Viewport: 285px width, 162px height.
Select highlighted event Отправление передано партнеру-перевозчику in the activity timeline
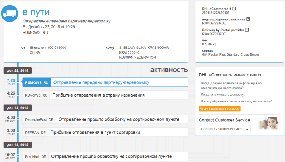coord(105,82)
